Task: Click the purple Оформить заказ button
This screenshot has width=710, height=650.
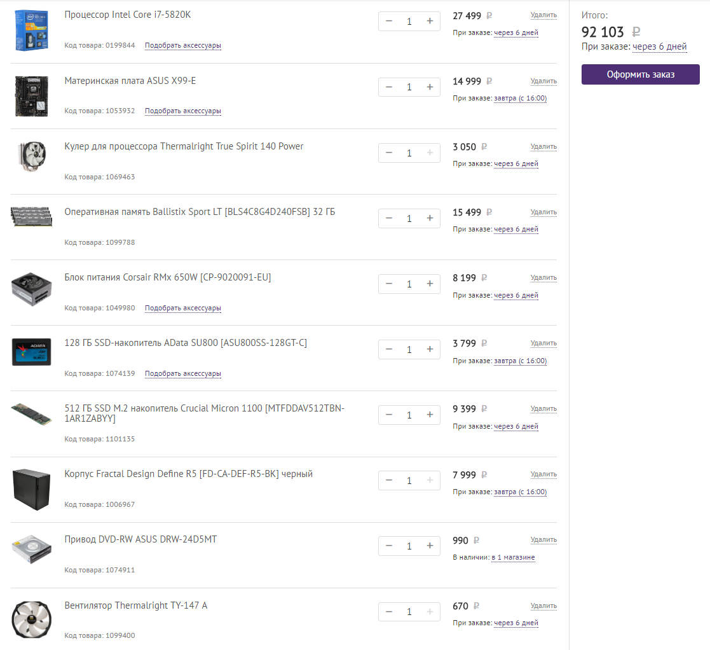Action: pyautogui.click(x=640, y=74)
